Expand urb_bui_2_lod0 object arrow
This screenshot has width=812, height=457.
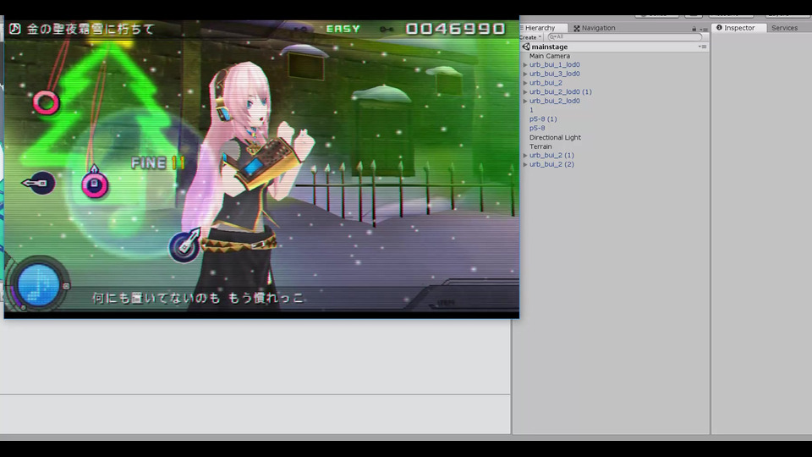(x=525, y=101)
